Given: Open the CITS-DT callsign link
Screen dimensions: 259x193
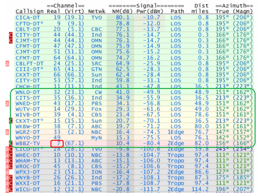Looking at the screenshot, I should [x=28, y=98].
